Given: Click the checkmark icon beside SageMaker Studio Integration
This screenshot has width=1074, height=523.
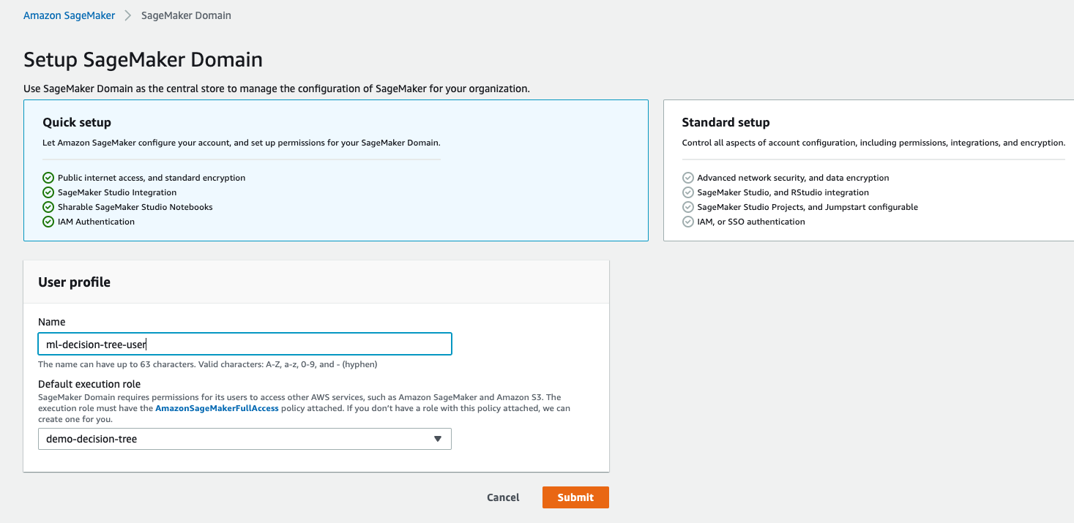Looking at the screenshot, I should 48,192.
